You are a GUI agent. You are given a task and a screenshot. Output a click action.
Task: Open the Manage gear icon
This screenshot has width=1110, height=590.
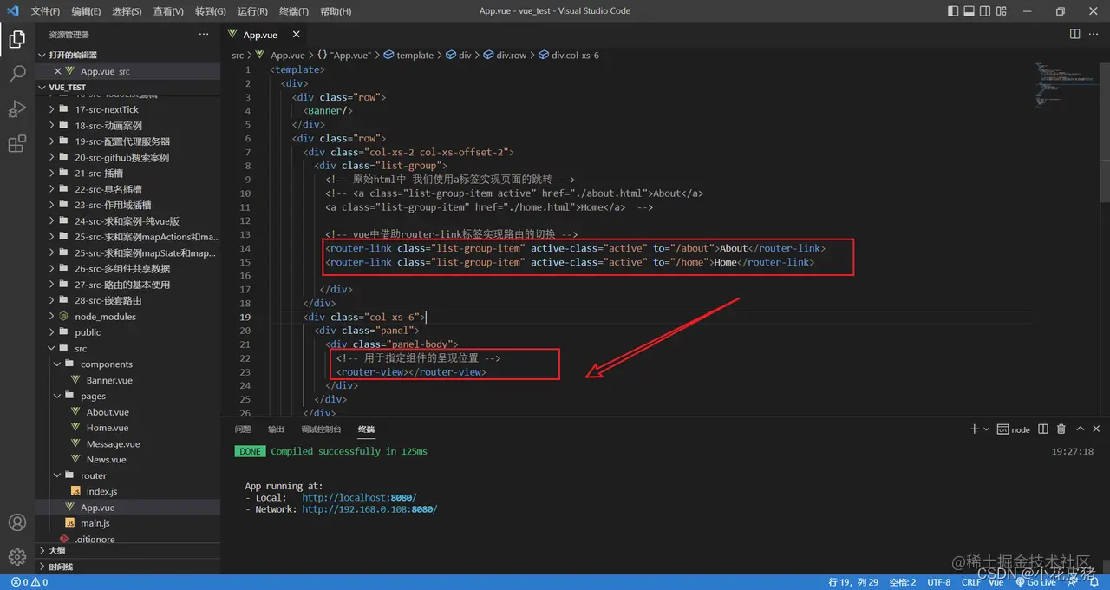click(x=16, y=557)
